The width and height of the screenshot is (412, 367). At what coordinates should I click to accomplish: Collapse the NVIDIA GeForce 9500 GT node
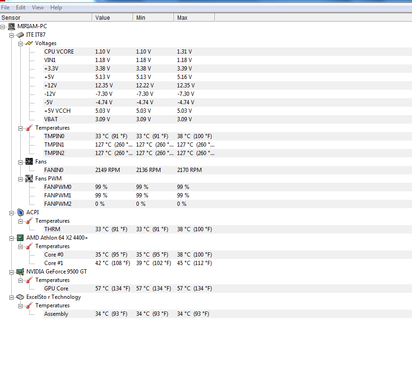click(x=12, y=272)
